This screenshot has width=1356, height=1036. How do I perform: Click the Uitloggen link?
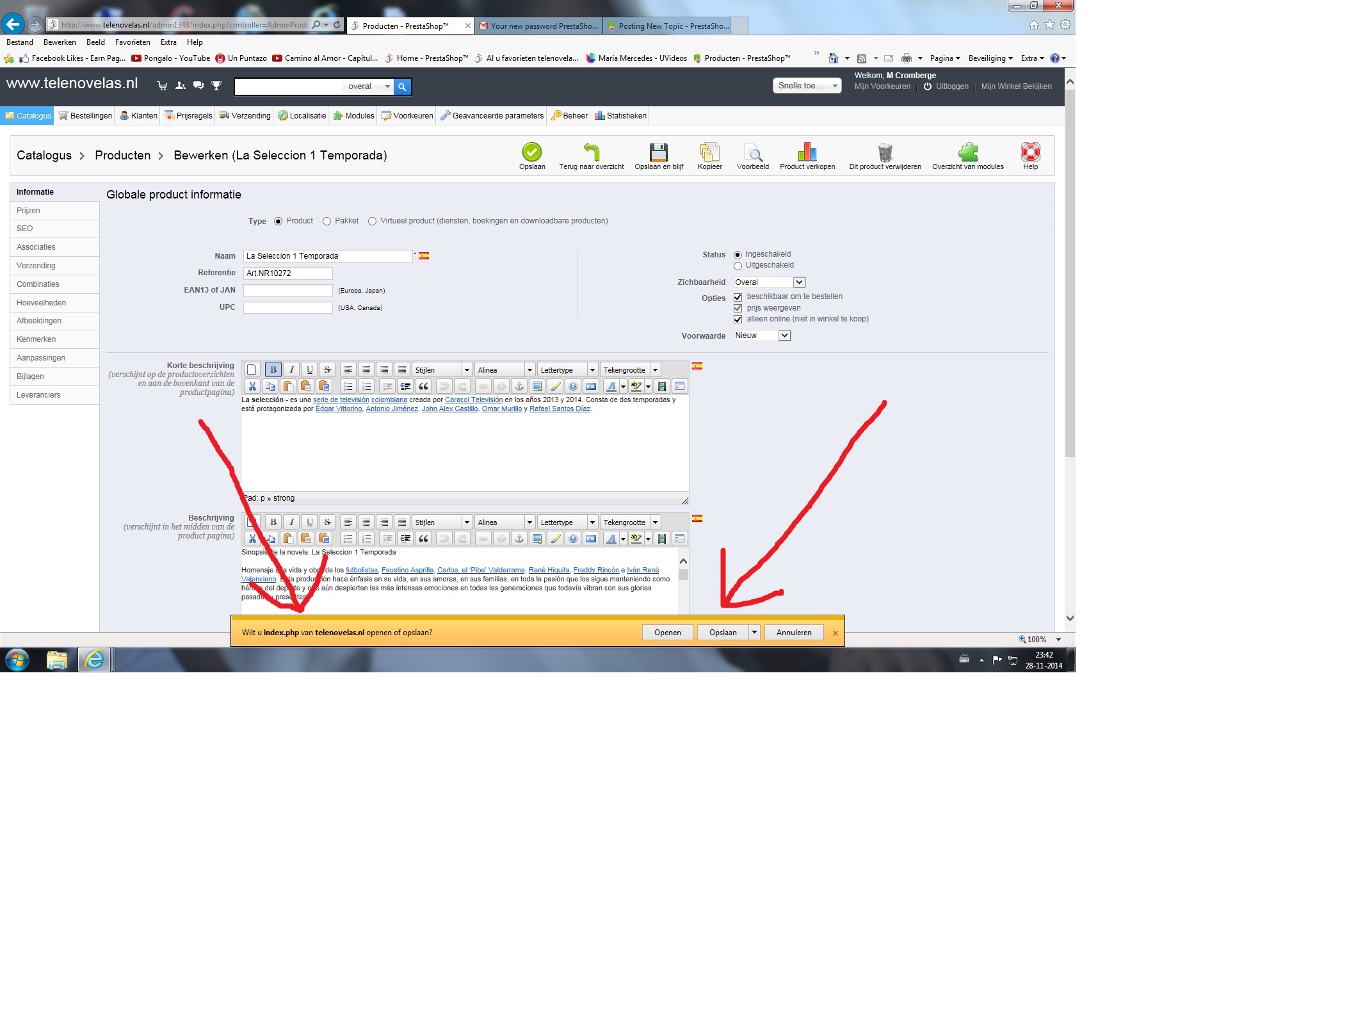click(951, 86)
